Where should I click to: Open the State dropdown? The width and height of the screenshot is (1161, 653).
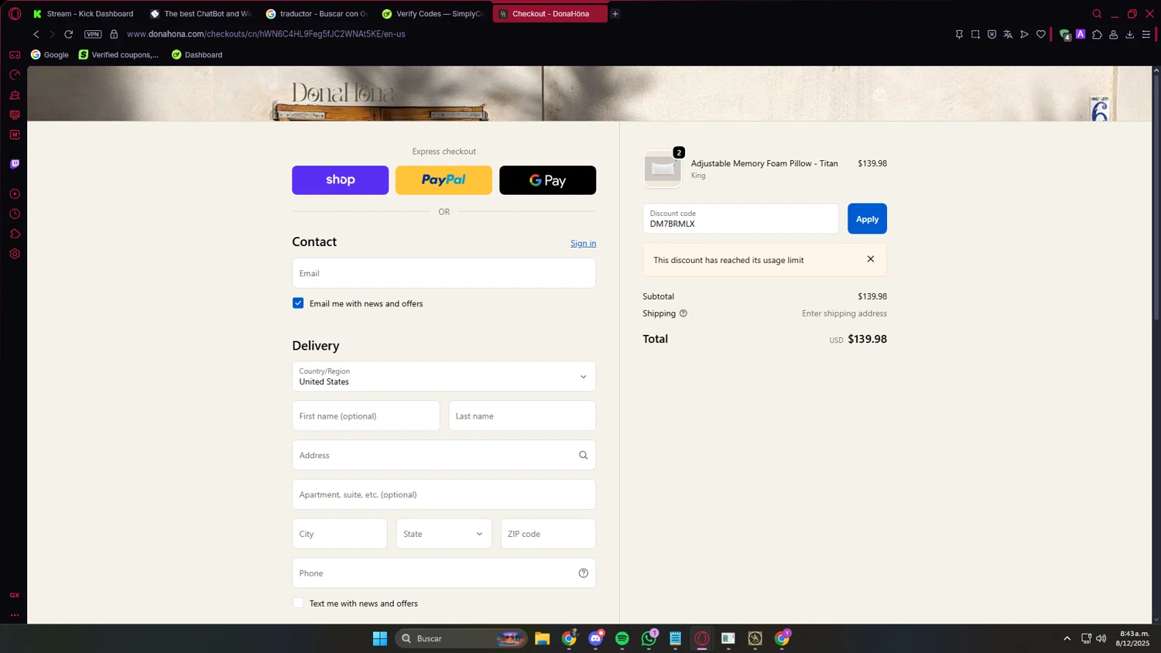pos(444,534)
